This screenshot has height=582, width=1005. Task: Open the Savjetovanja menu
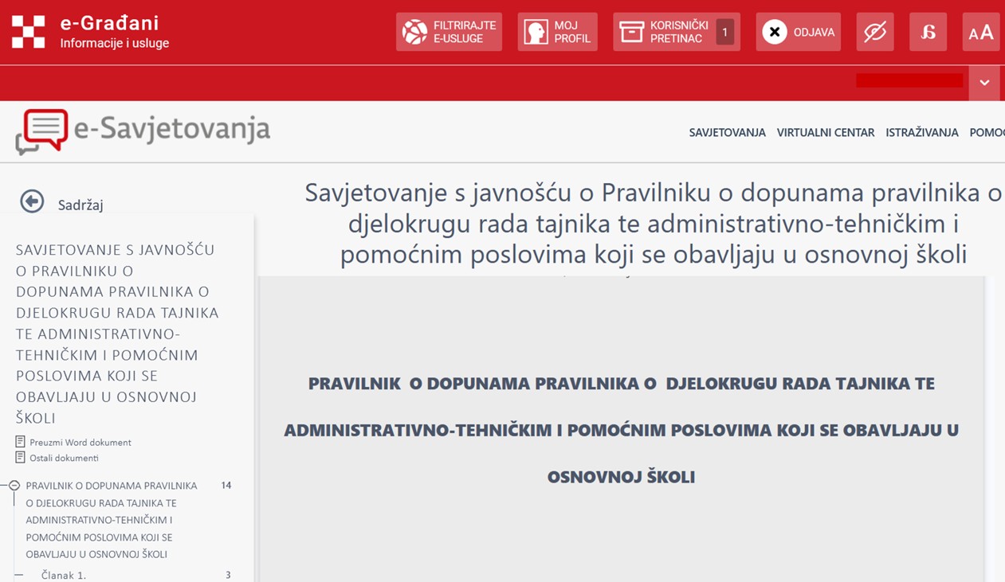[x=727, y=133]
